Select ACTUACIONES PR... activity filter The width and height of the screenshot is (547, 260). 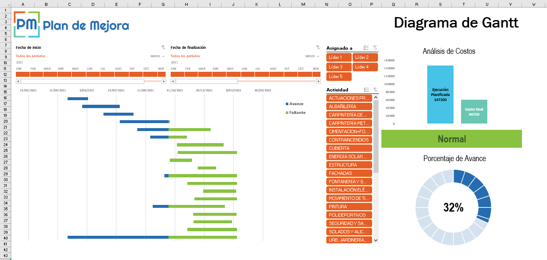[349, 98]
